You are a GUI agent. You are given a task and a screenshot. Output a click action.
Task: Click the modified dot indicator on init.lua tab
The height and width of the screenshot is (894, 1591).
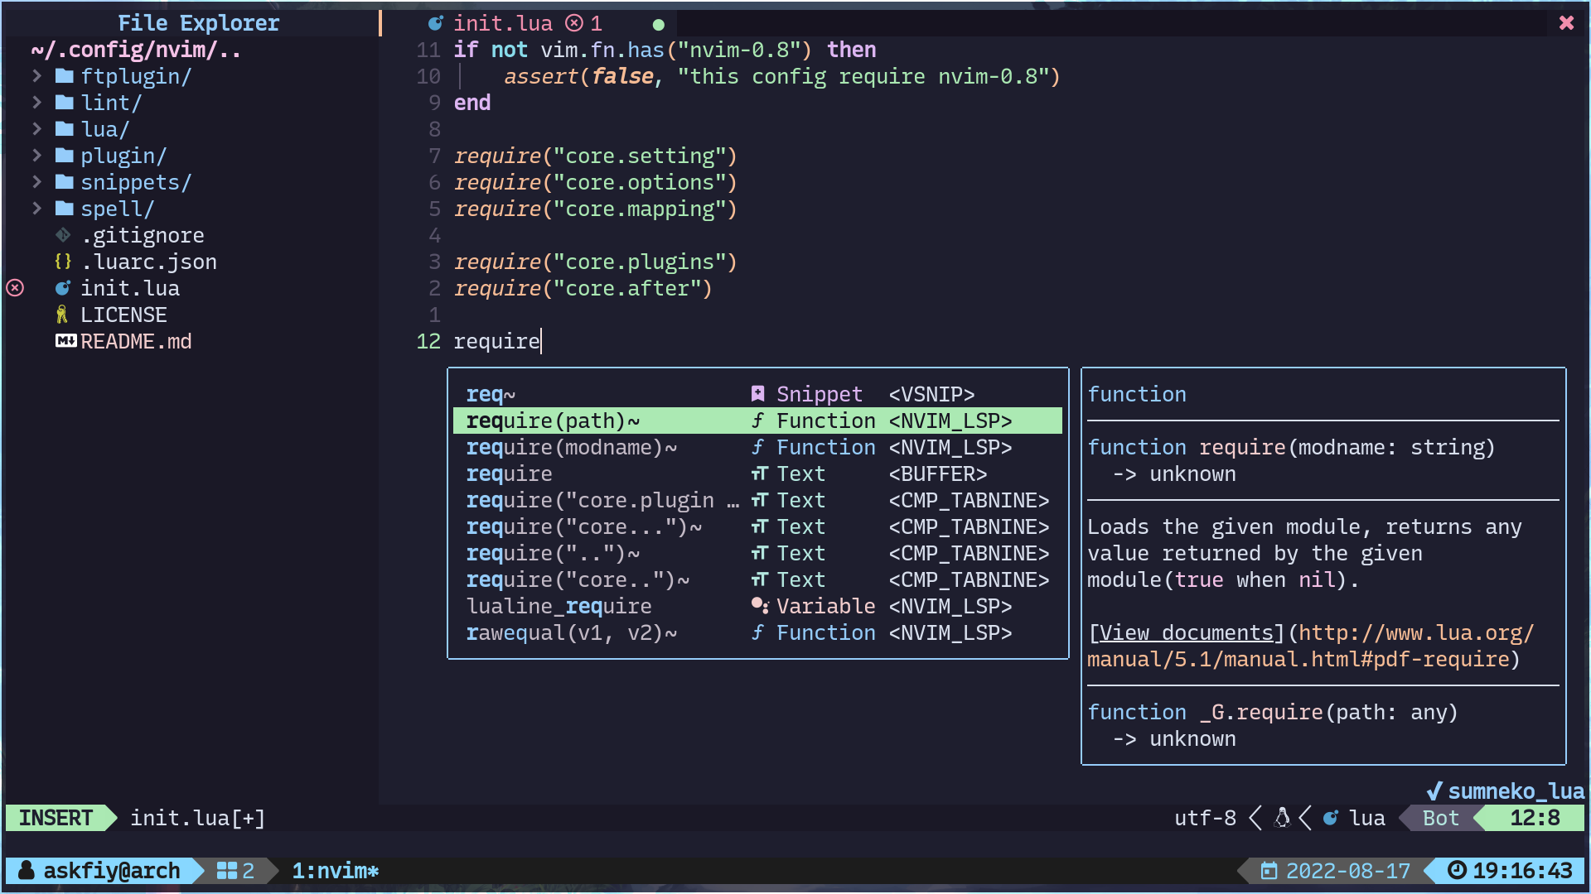pyautogui.click(x=658, y=24)
